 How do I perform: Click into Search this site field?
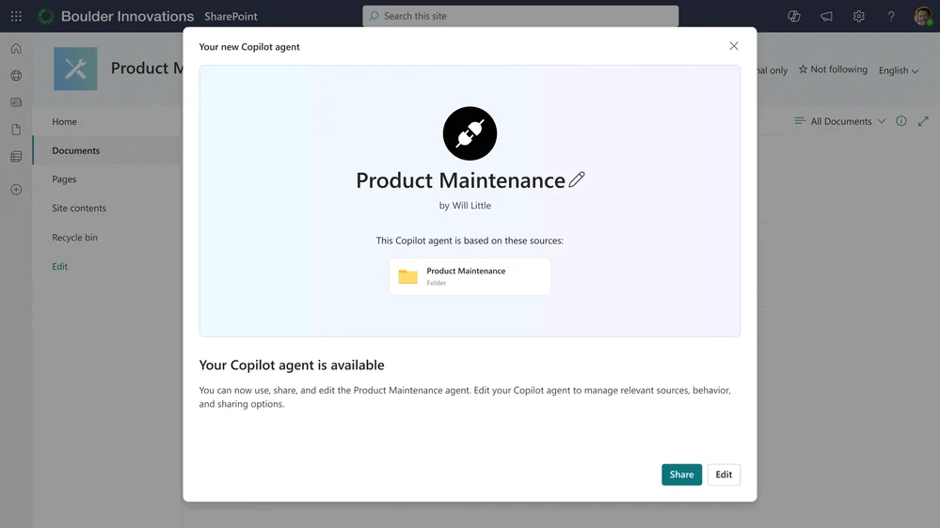520,16
